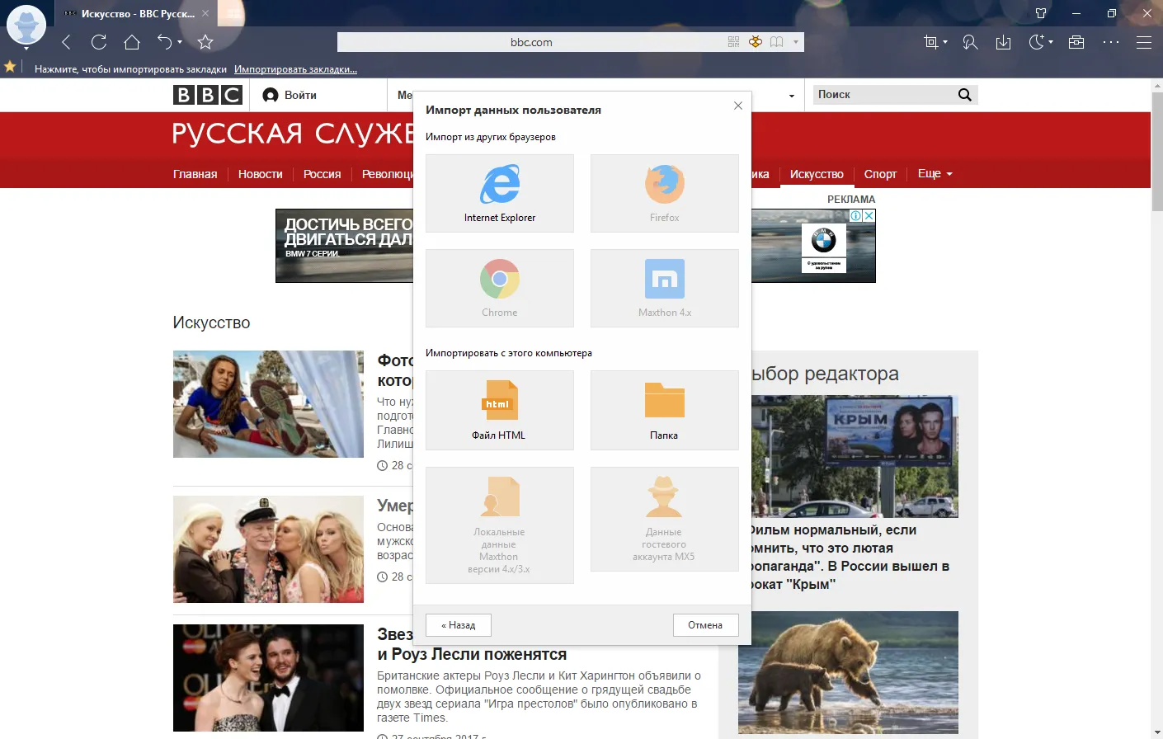Choose Chrome as import source
The width and height of the screenshot is (1163, 739).
coord(500,288)
